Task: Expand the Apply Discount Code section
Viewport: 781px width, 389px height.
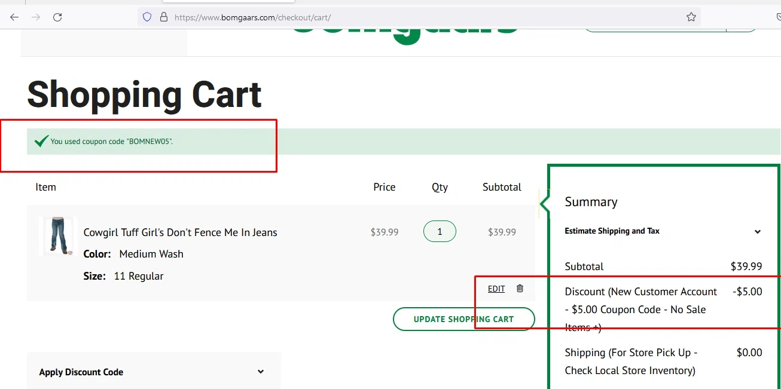Action: tap(154, 372)
